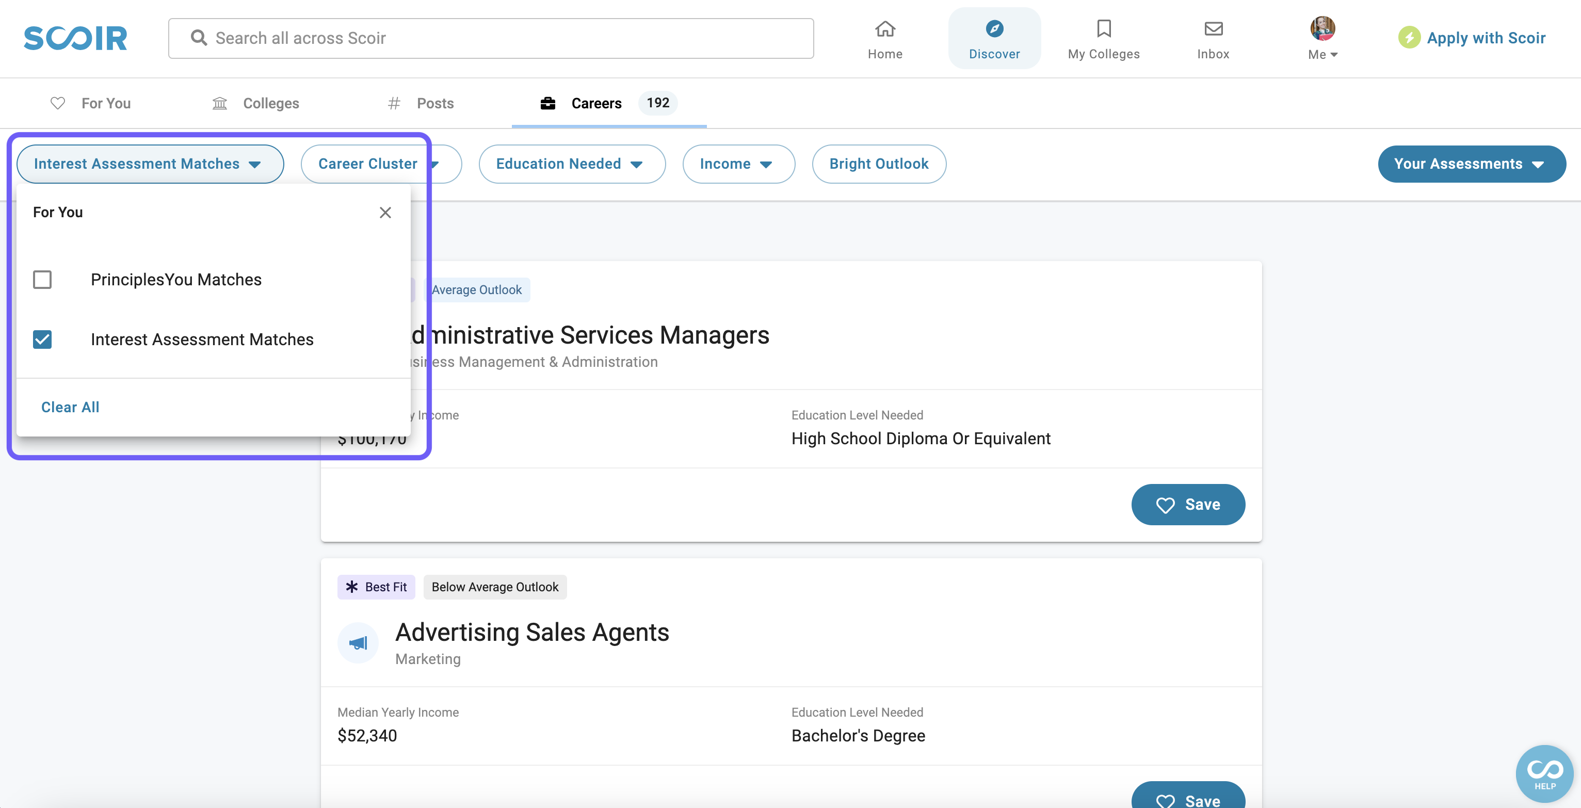Close the For You filter panel
The height and width of the screenshot is (808, 1581).
coord(385,212)
